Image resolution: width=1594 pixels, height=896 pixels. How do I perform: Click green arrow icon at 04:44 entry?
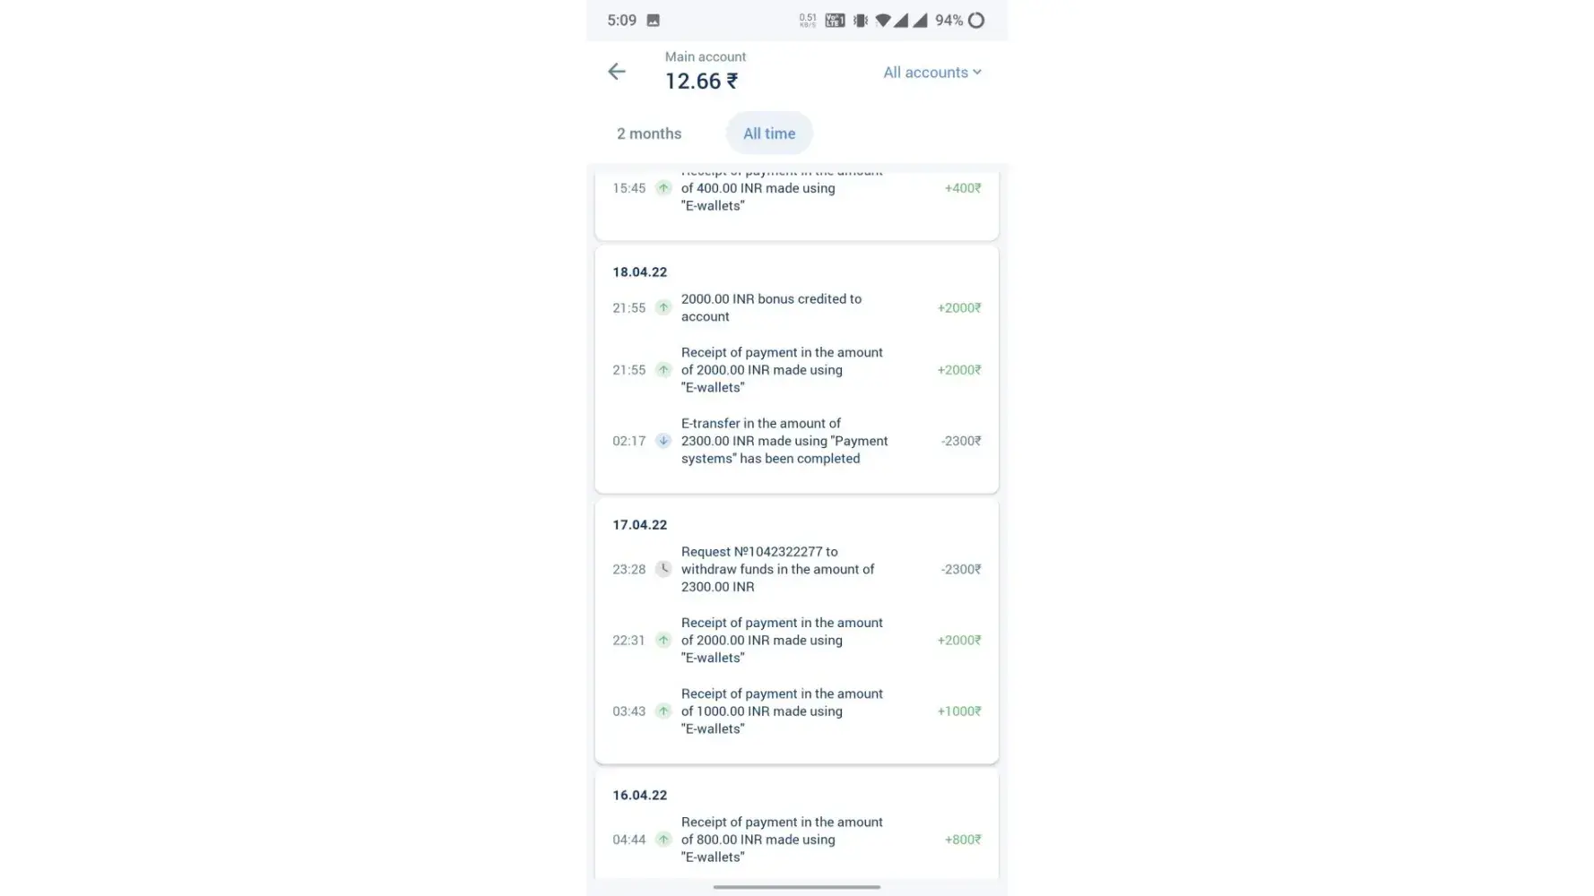click(663, 840)
